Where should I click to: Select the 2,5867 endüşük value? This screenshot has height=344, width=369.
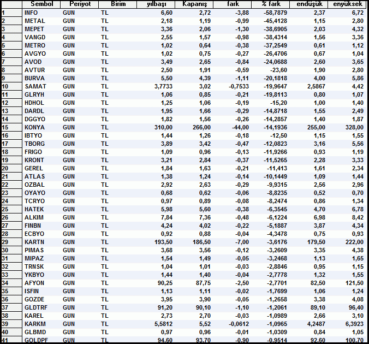pos(316,87)
